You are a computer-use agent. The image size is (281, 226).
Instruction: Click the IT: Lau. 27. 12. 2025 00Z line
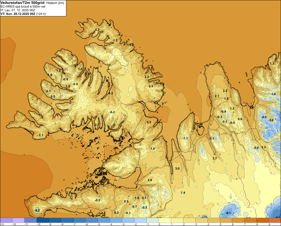pyautogui.click(x=18, y=10)
